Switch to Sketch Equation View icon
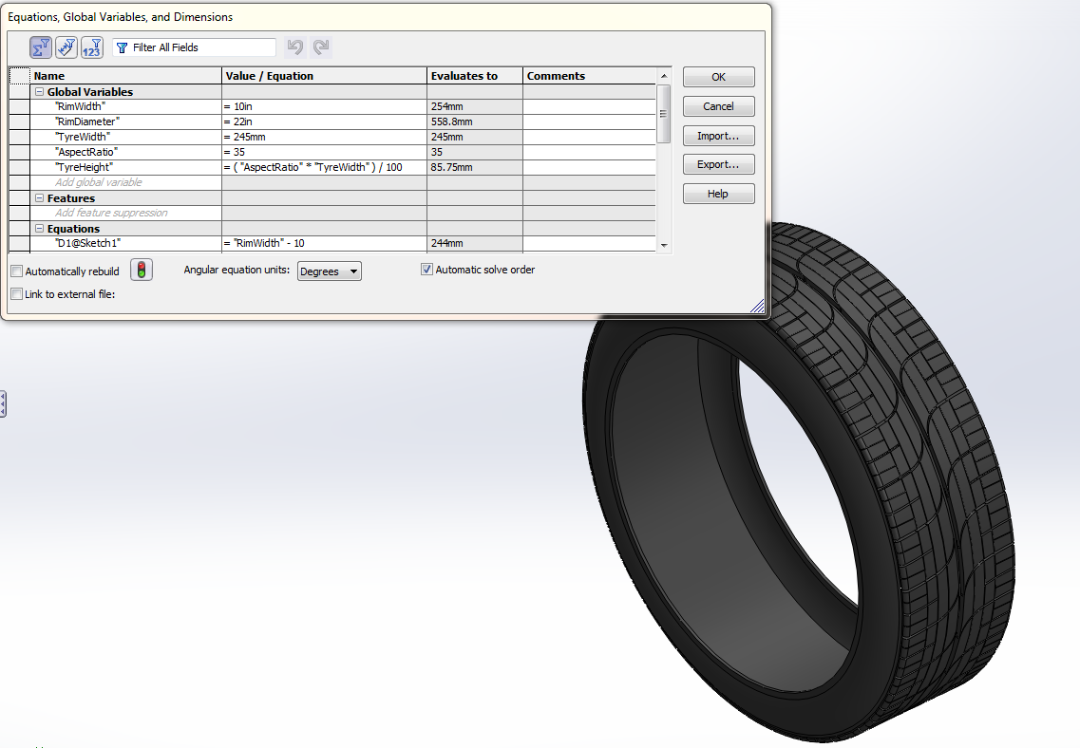This screenshot has width=1080, height=748. point(66,47)
